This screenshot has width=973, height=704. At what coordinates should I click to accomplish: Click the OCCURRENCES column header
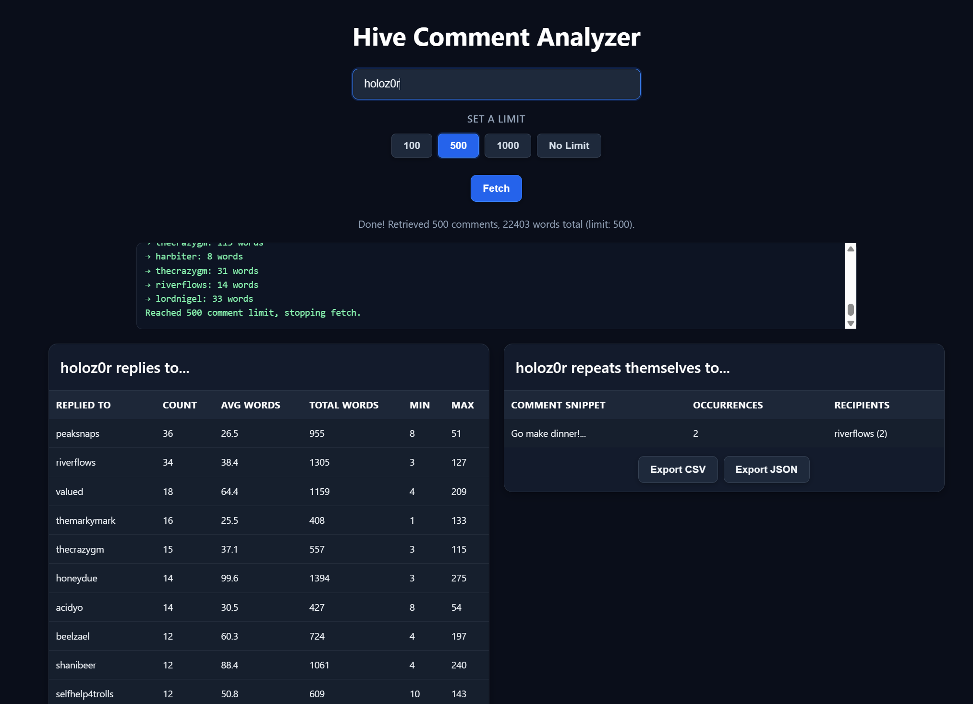click(728, 405)
